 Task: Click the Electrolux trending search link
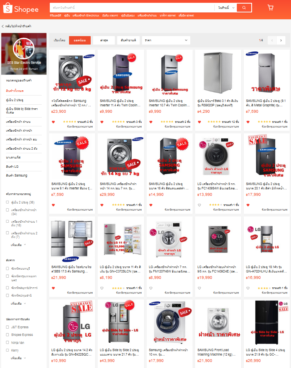click(x=86, y=16)
